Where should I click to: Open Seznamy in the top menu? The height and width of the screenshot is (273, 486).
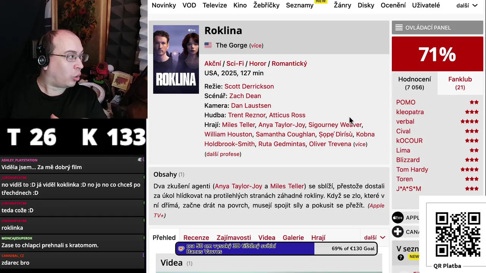pyautogui.click(x=300, y=5)
